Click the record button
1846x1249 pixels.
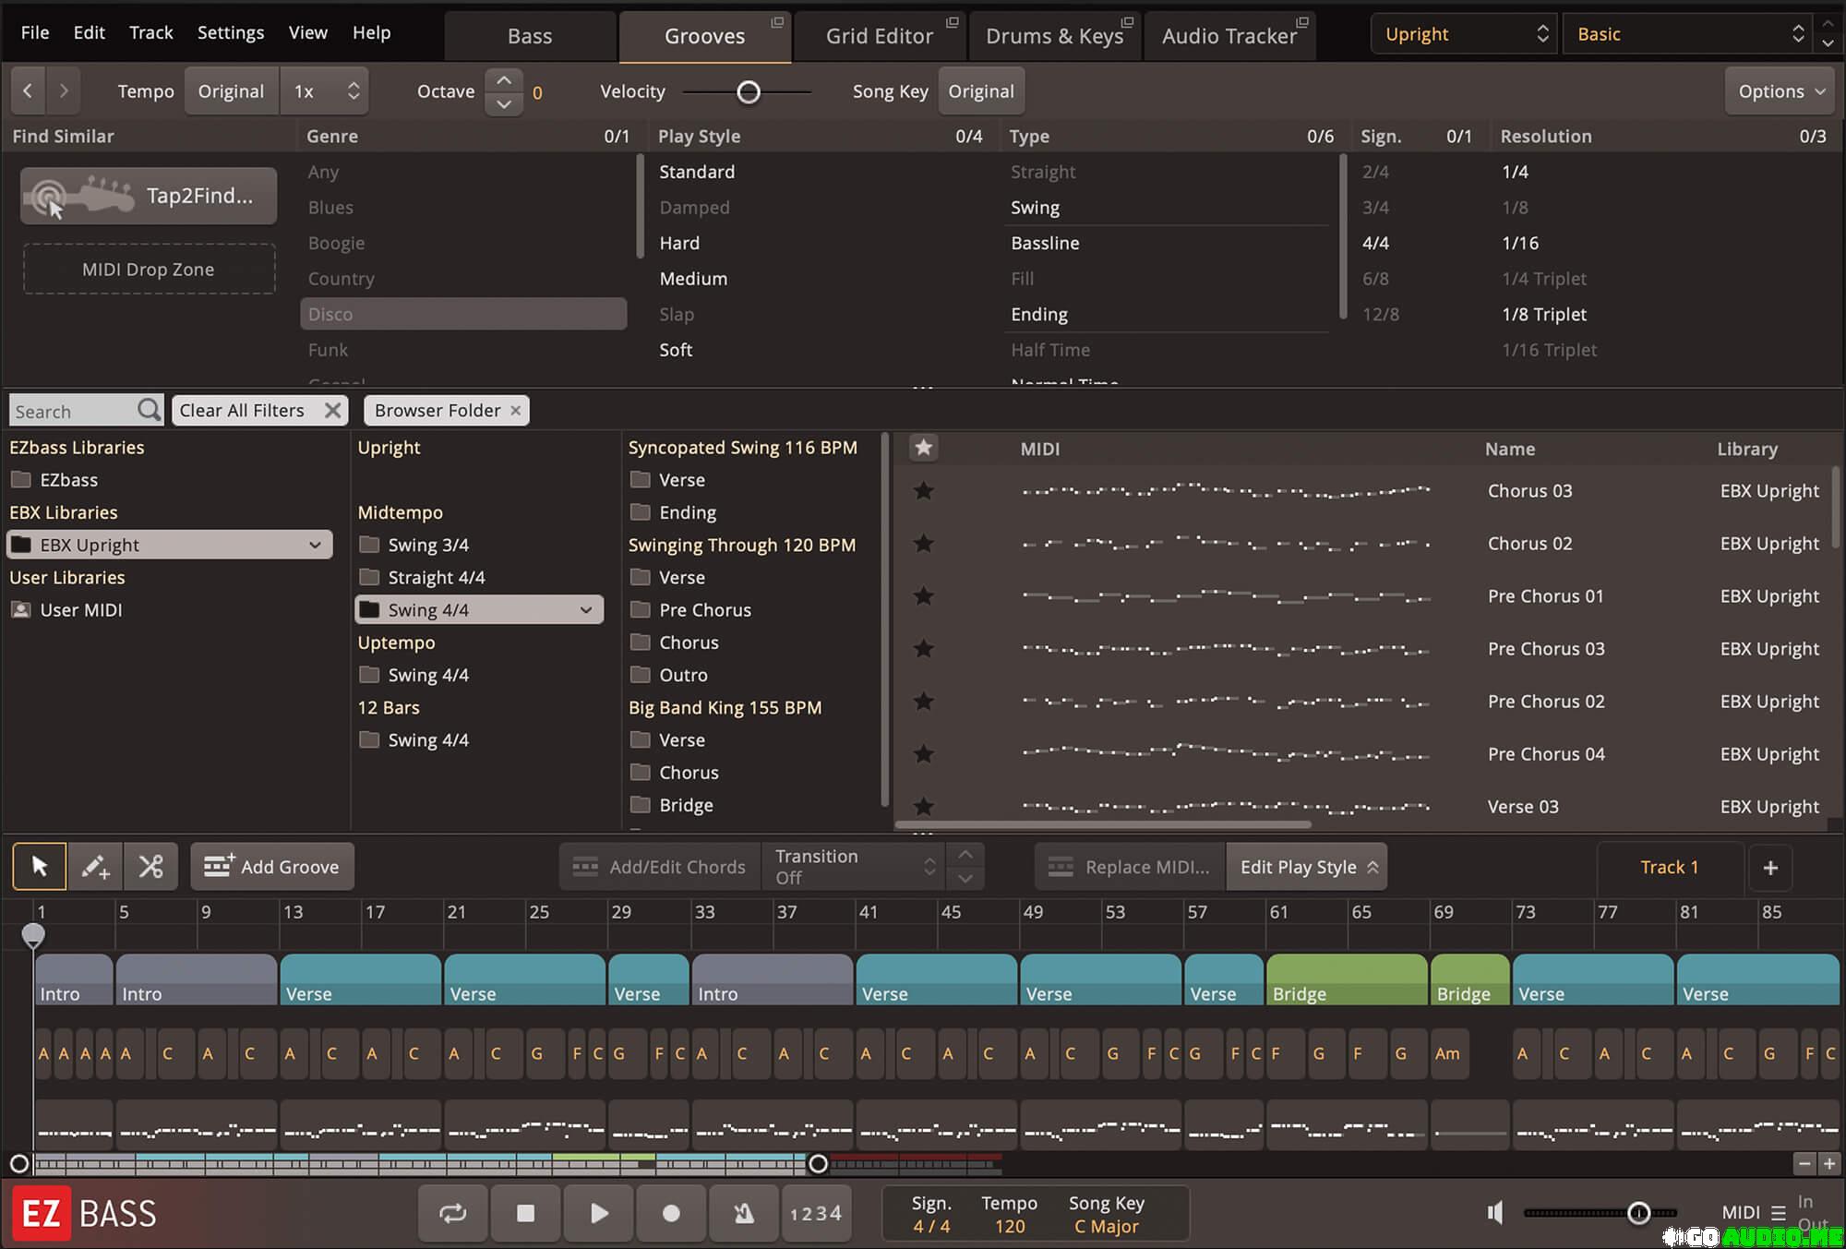[x=671, y=1213]
